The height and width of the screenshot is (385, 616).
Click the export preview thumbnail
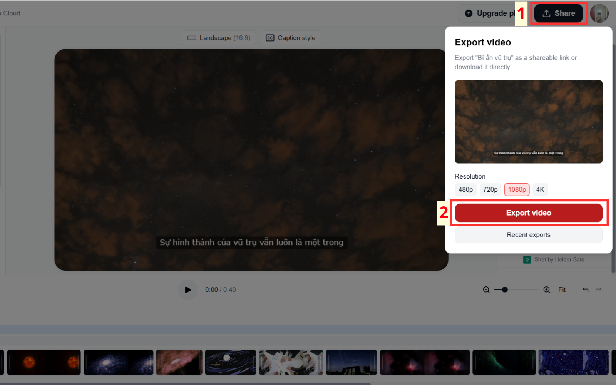pos(529,122)
